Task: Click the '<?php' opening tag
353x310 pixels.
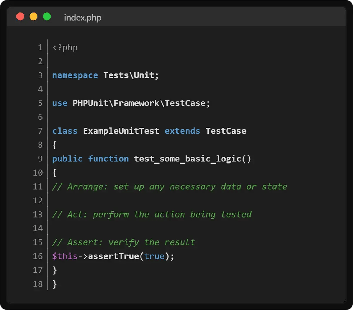Action: coord(65,48)
